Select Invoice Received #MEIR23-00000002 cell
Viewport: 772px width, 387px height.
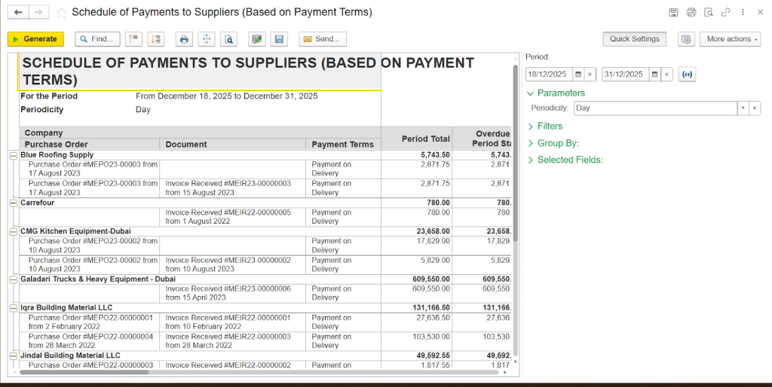click(232, 264)
